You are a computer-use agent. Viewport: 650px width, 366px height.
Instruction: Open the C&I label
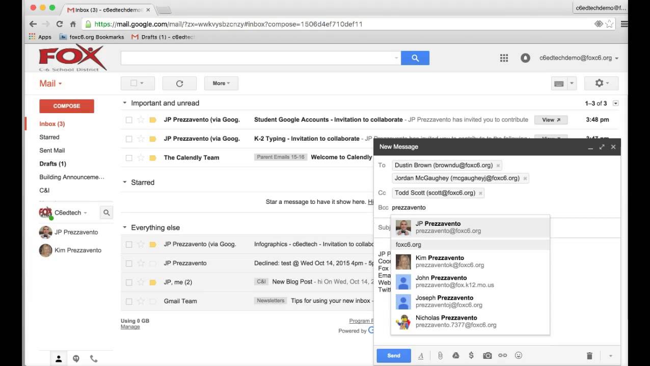[44, 190]
